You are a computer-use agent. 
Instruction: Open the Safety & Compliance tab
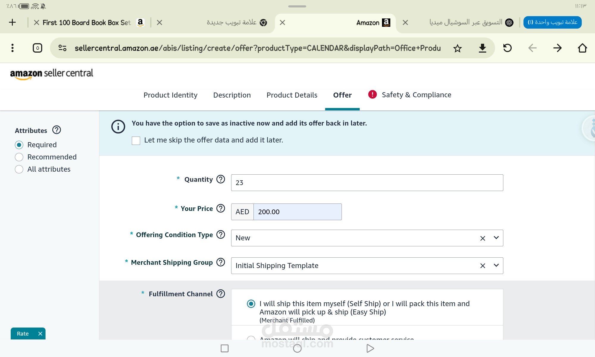pyautogui.click(x=416, y=95)
